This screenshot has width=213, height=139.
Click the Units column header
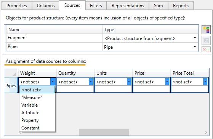click(x=114, y=73)
